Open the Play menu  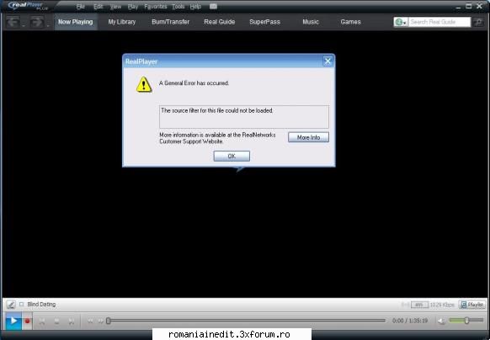pyautogui.click(x=133, y=6)
